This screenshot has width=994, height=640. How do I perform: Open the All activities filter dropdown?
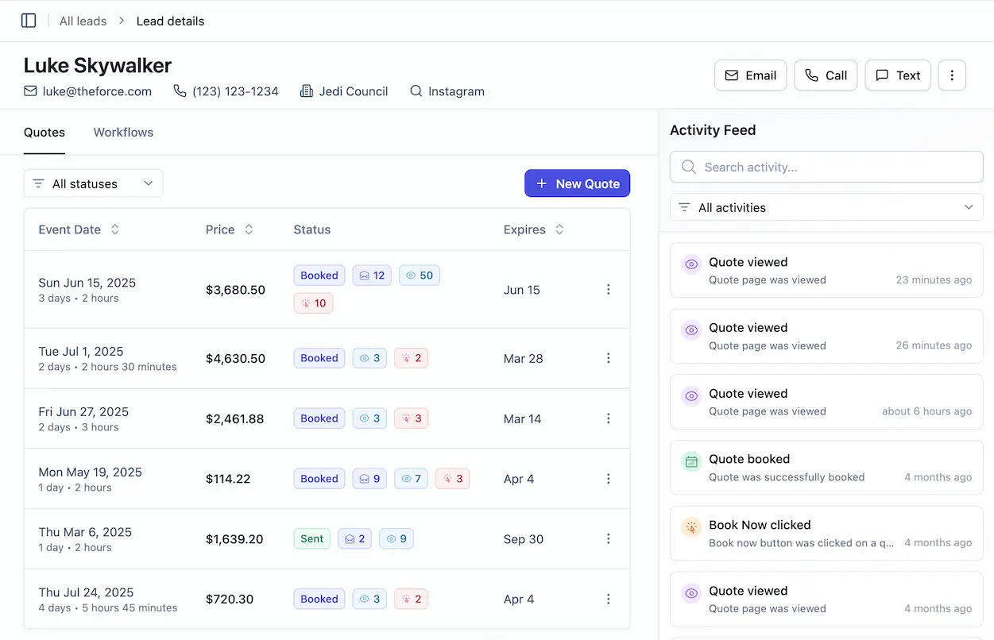point(826,207)
